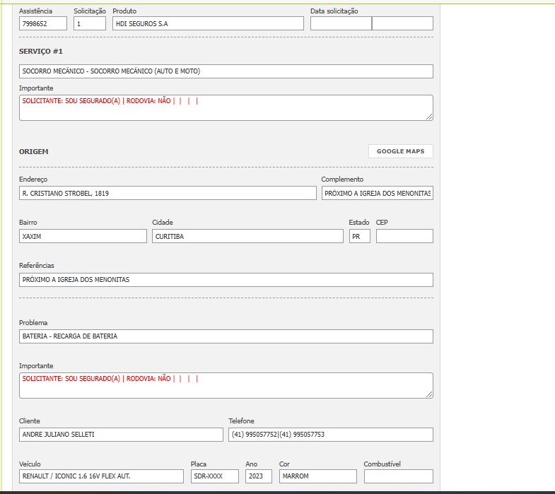Click the Assistência field with 7998652
The width and height of the screenshot is (555, 494).
(x=43, y=23)
